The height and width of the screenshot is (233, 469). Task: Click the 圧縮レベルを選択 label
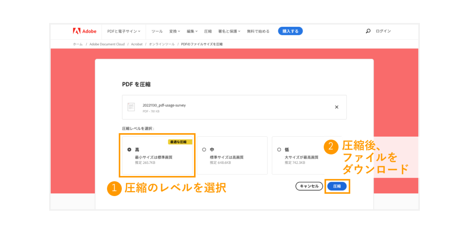138,128
